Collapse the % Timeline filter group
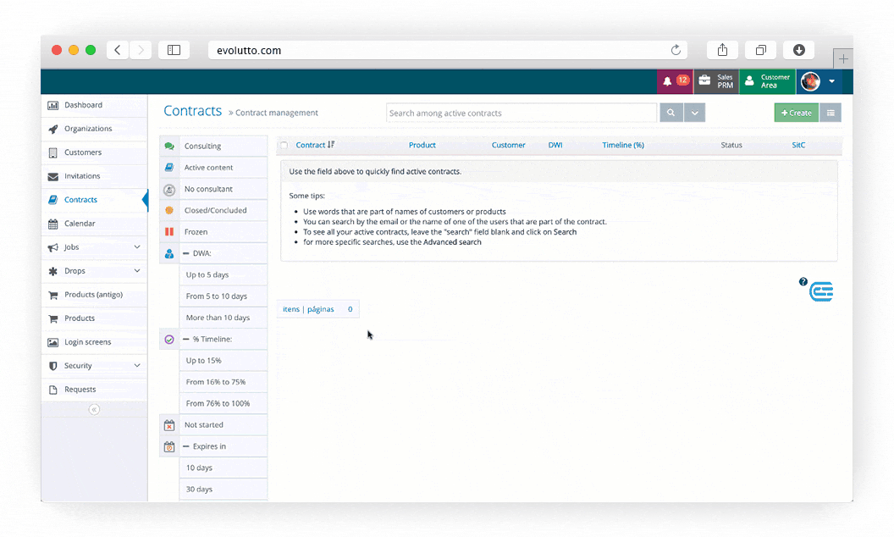 coord(185,339)
